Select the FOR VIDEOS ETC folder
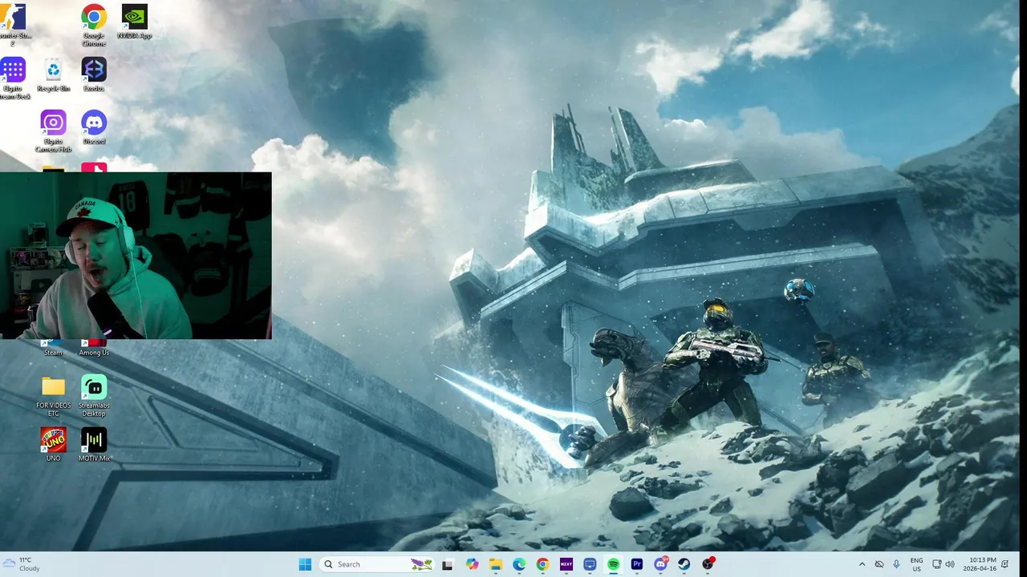Image resolution: width=1027 pixels, height=577 pixels. point(53,396)
